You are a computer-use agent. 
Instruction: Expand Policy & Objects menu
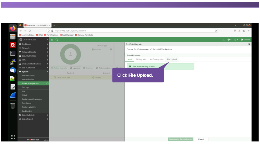(x=33, y=52)
